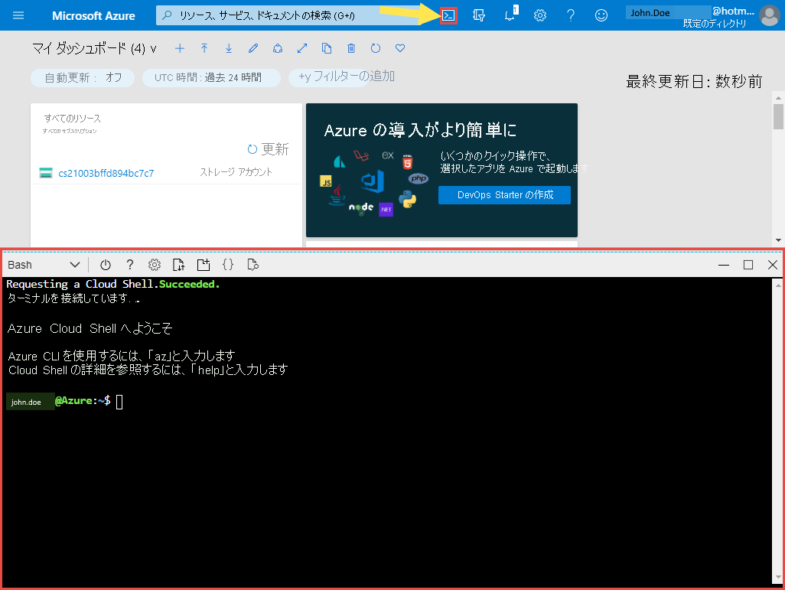Viewport: 785px width, 590px height.
Task: Open Cloud Shell help question icon
Action: 130,265
